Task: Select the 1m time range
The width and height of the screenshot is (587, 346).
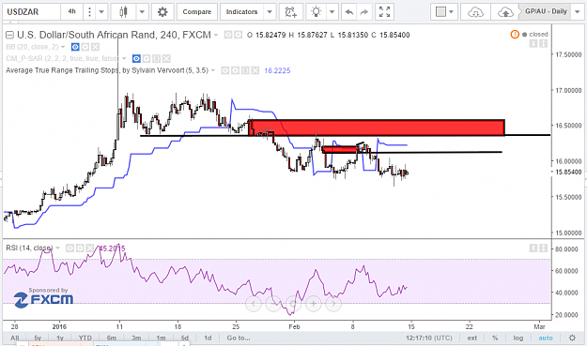Action: pyautogui.click(x=161, y=338)
